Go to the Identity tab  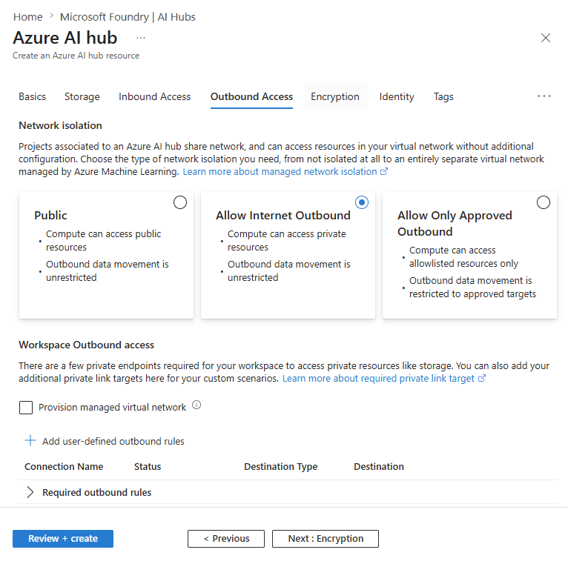tap(397, 96)
